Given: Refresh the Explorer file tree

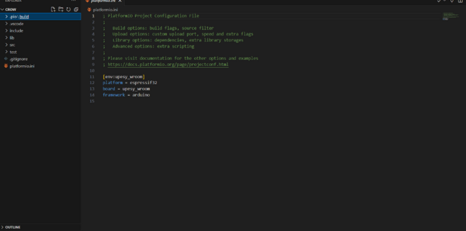Looking at the screenshot, I should tap(68, 10).
